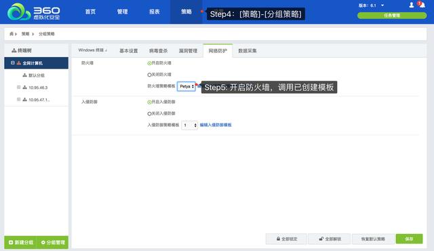
Task: Open the notification bell with red badge
Action: point(422,5)
